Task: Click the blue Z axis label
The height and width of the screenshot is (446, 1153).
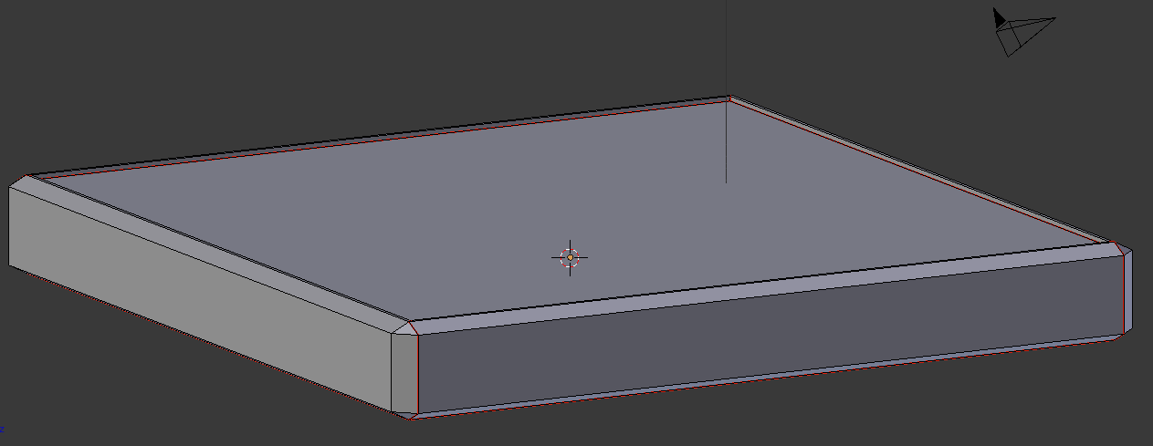Action: click(2, 428)
